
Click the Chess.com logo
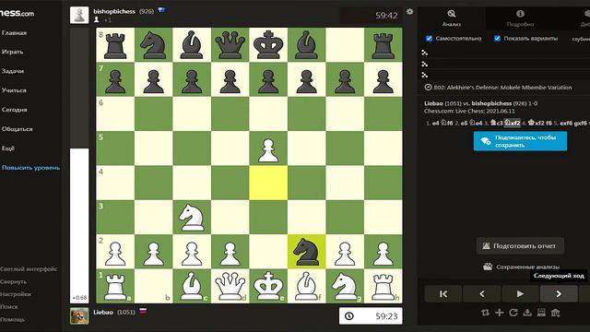[x=17, y=13]
